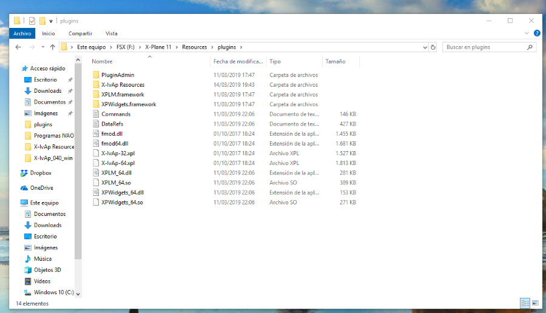Customize Quick Access Toolbar dropdown arrow
Image resolution: width=546 pixels, height=313 pixels.
[51, 21]
